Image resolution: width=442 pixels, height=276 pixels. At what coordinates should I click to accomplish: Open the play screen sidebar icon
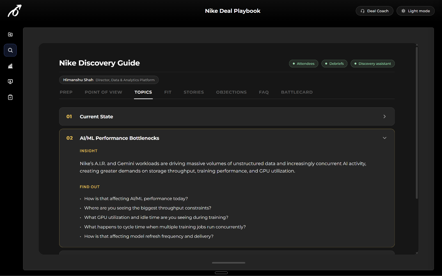click(10, 81)
